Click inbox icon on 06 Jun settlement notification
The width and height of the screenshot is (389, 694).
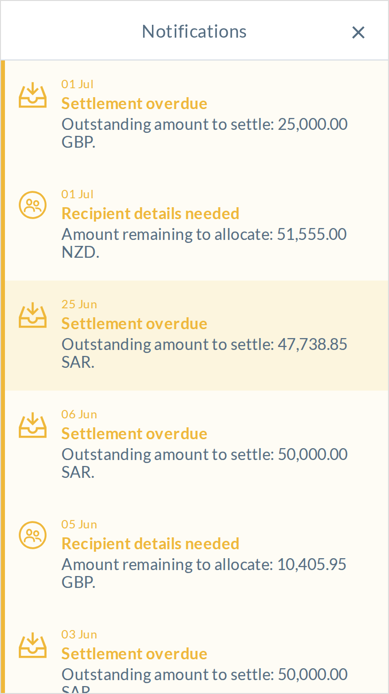[x=33, y=425]
